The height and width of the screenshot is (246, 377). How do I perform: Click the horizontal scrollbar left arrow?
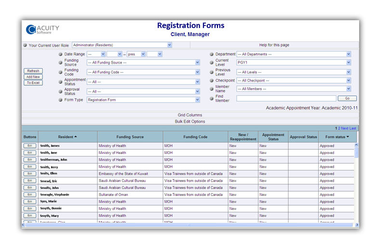(x=23, y=225)
